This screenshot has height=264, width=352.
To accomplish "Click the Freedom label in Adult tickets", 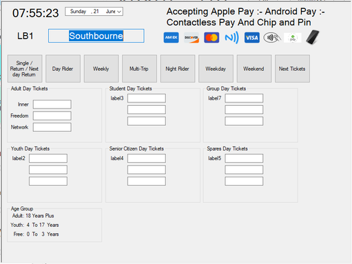I will click(19, 115).
